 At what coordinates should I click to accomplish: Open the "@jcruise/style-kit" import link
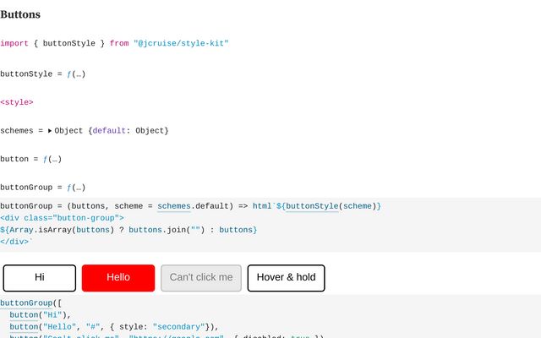pyautogui.click(x=181, y=43)
